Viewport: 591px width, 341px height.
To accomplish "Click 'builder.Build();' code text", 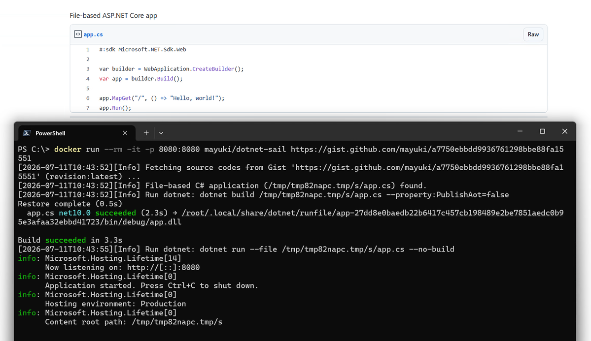I will coord(157,79).
